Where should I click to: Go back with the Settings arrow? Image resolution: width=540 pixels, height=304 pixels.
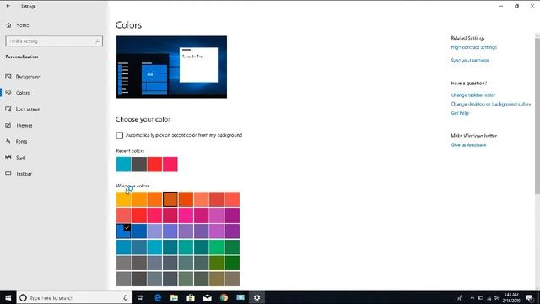tap(8, 6)
